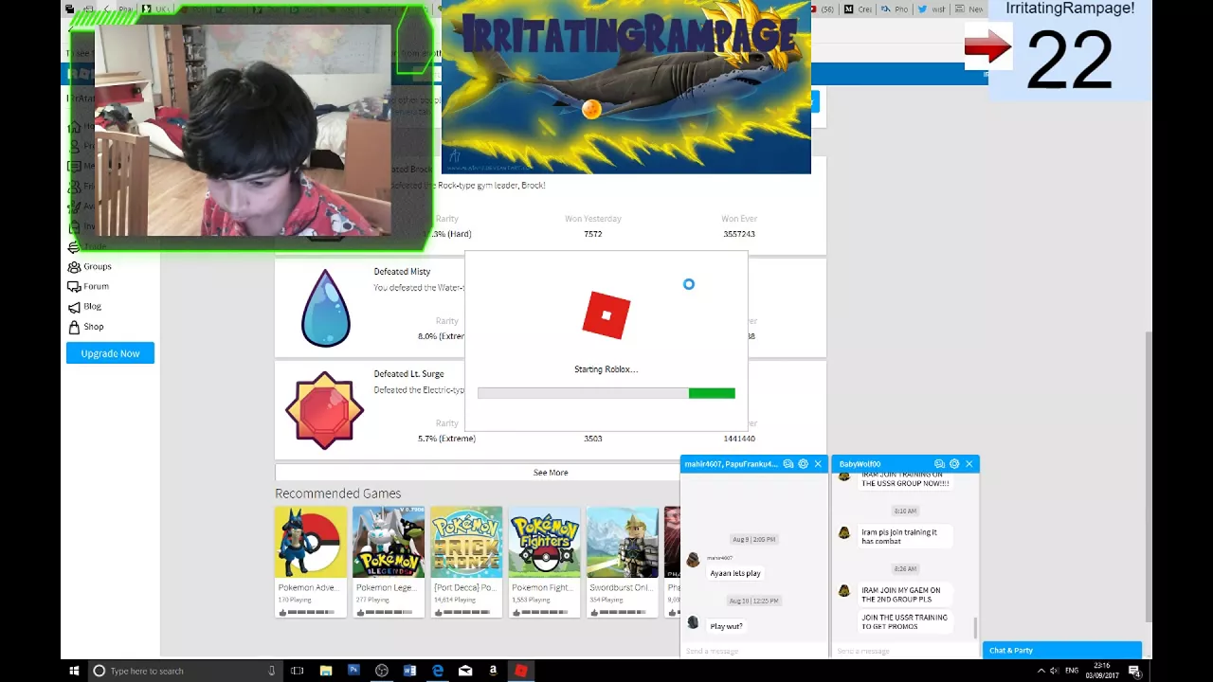The width and height of the screenshot is (1213, 682).
Task: Click the BabyWolf00 chat scrollbar
Action: [975, 626]
